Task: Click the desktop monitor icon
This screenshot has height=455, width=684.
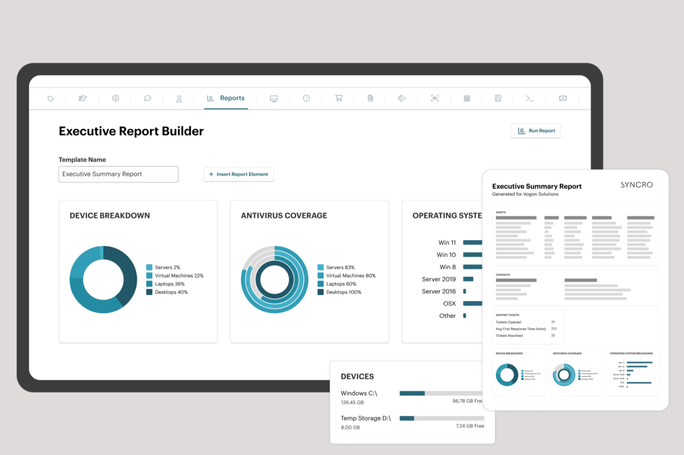Action: (274, 99)
